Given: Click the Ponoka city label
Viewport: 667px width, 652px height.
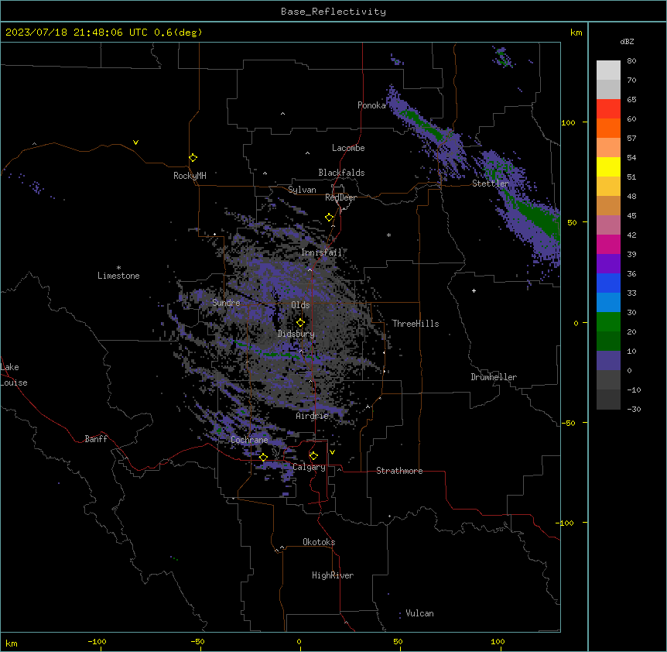Looking at the screenshot, I should (371, 105).
